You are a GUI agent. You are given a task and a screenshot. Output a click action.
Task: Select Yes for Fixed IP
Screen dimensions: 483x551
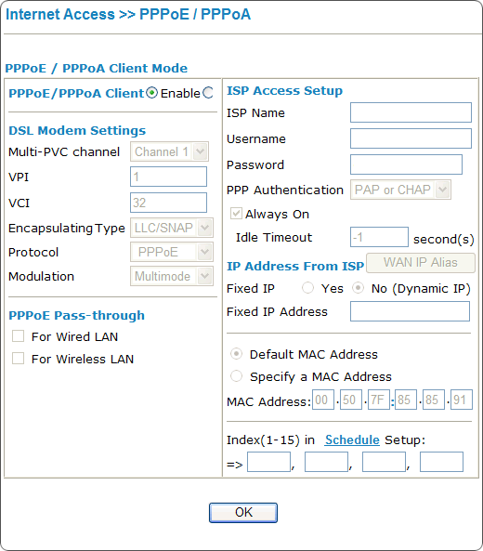[x=307, y=288]
